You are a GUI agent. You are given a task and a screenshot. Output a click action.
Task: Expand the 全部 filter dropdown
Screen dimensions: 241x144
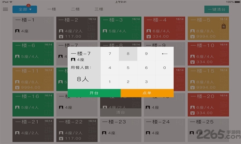[25, 9]
